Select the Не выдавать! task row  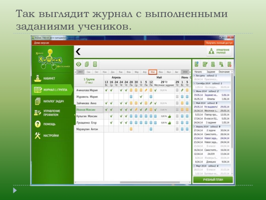212,107
